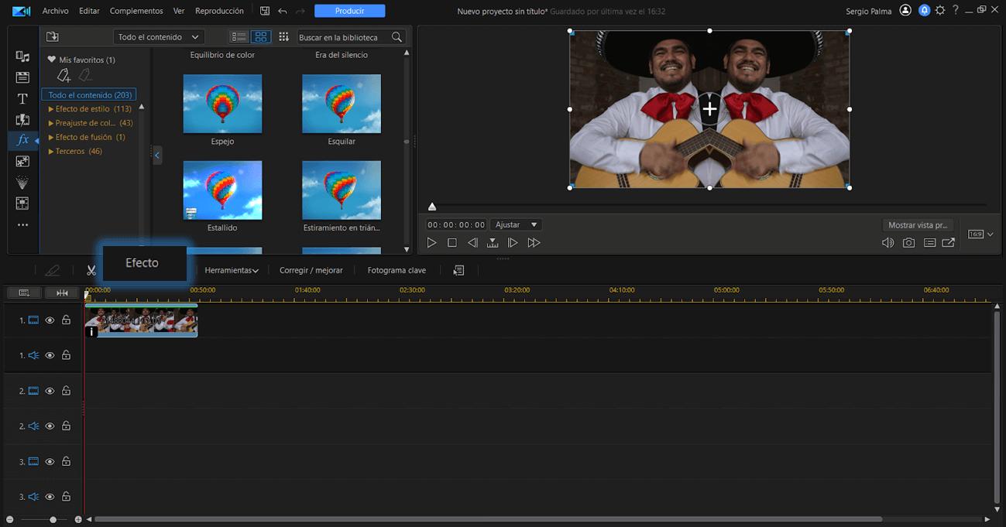The width and height of the screenshot is (1006, 527).
Task: Open the Complementos menu
Action: [136, 11]
